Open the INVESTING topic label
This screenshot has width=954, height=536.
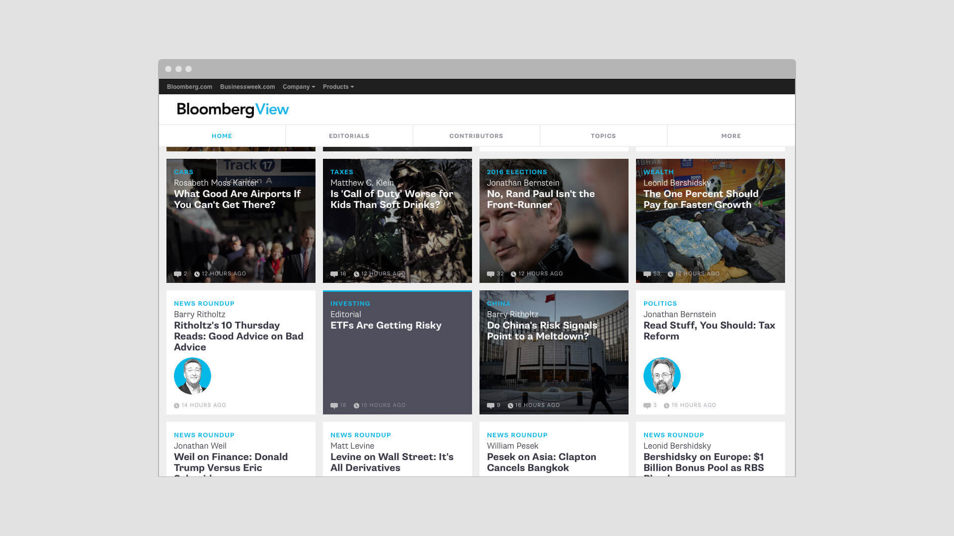pyautogui.click(x=350, y=304)
